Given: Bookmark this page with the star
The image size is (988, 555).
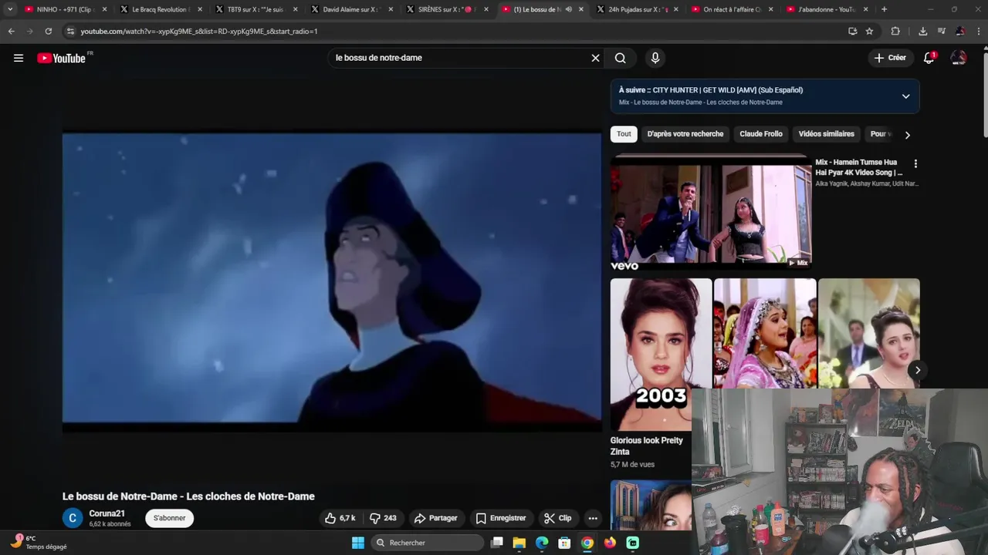Looking at the screenshot, I should (869, 31).
